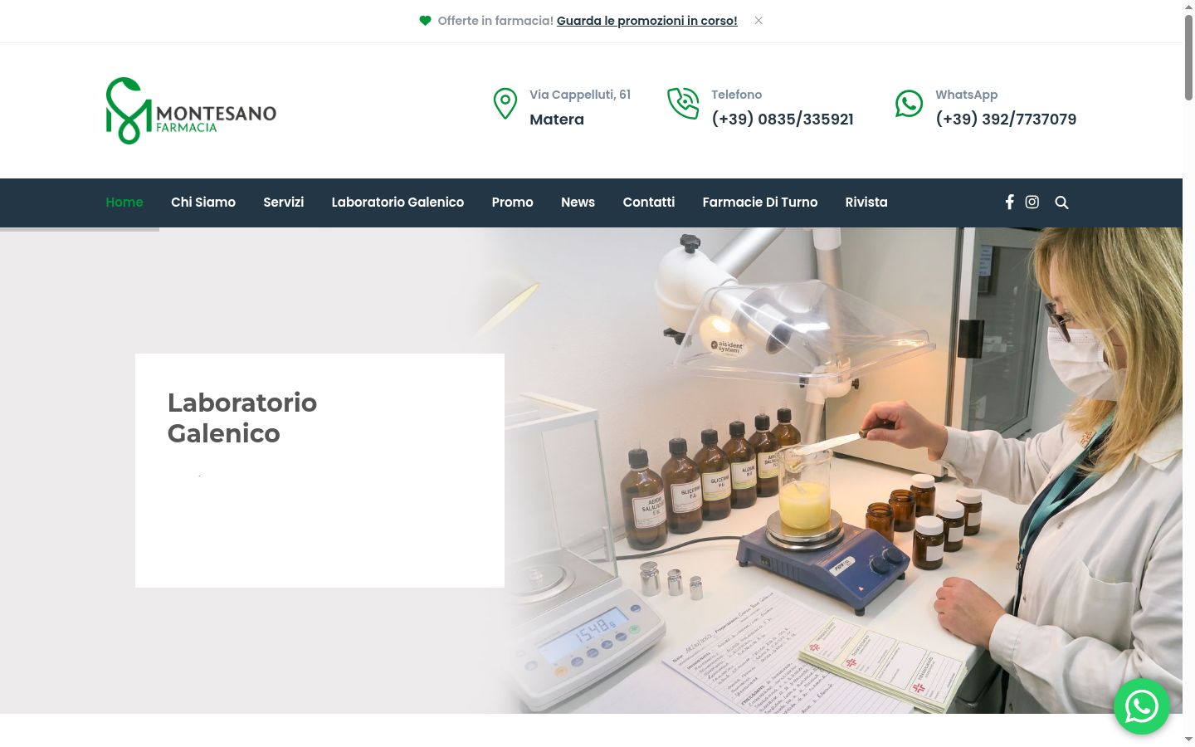Click the 'Telefono' label

[x=736, y=95]
